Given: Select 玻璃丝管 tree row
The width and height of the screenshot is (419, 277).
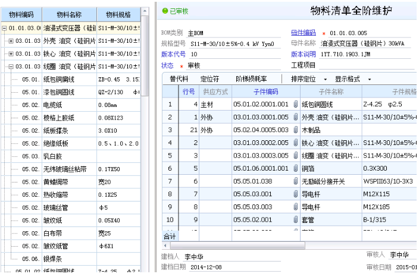Looking at the screenshot, I should click(x=71, y=207).
